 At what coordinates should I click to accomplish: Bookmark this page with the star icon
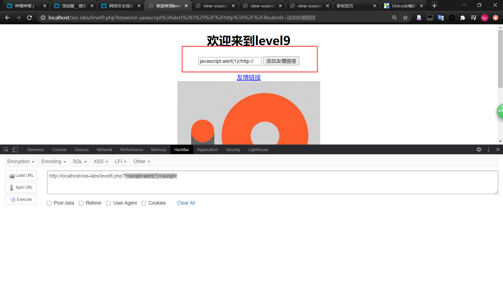click(405, 18)
